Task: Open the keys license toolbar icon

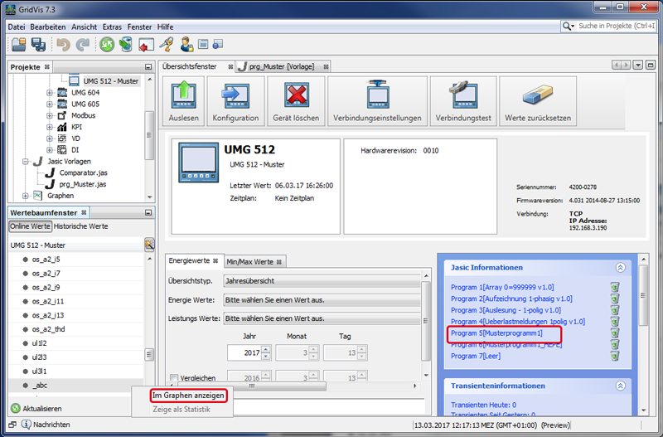Action: 167,45
